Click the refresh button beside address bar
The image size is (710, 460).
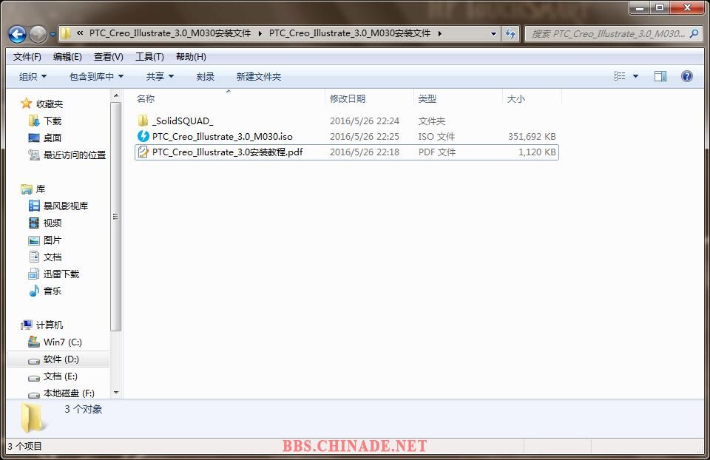pyautogui.click(x=510, y=33)
